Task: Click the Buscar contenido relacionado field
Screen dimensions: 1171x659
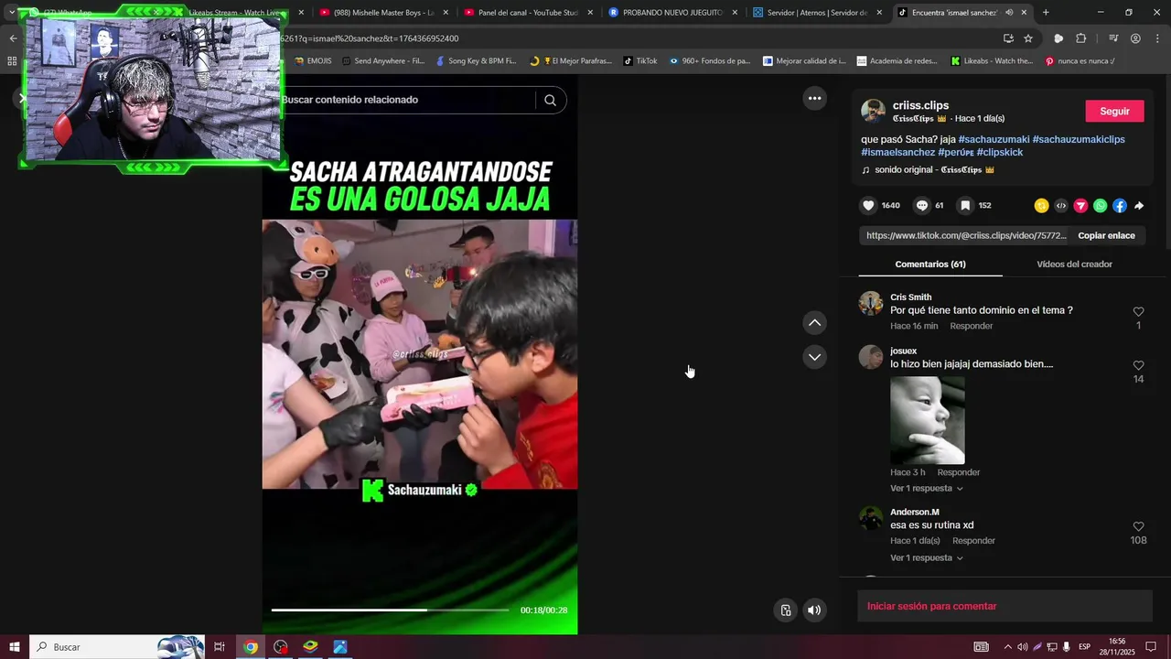Action: click(x=407, y=100)
